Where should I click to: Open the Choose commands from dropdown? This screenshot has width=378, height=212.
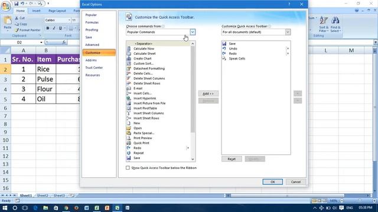[x=193, y=32]
